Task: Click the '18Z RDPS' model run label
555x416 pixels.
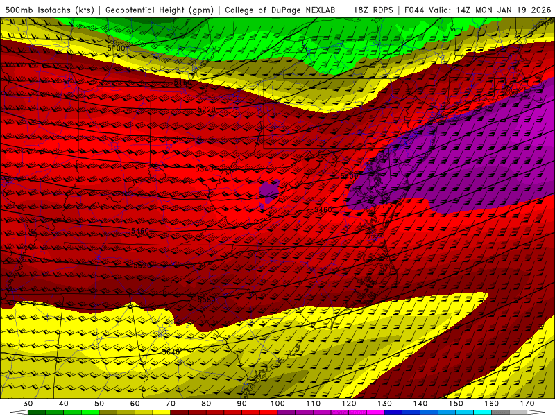Action: pos(373,10)
